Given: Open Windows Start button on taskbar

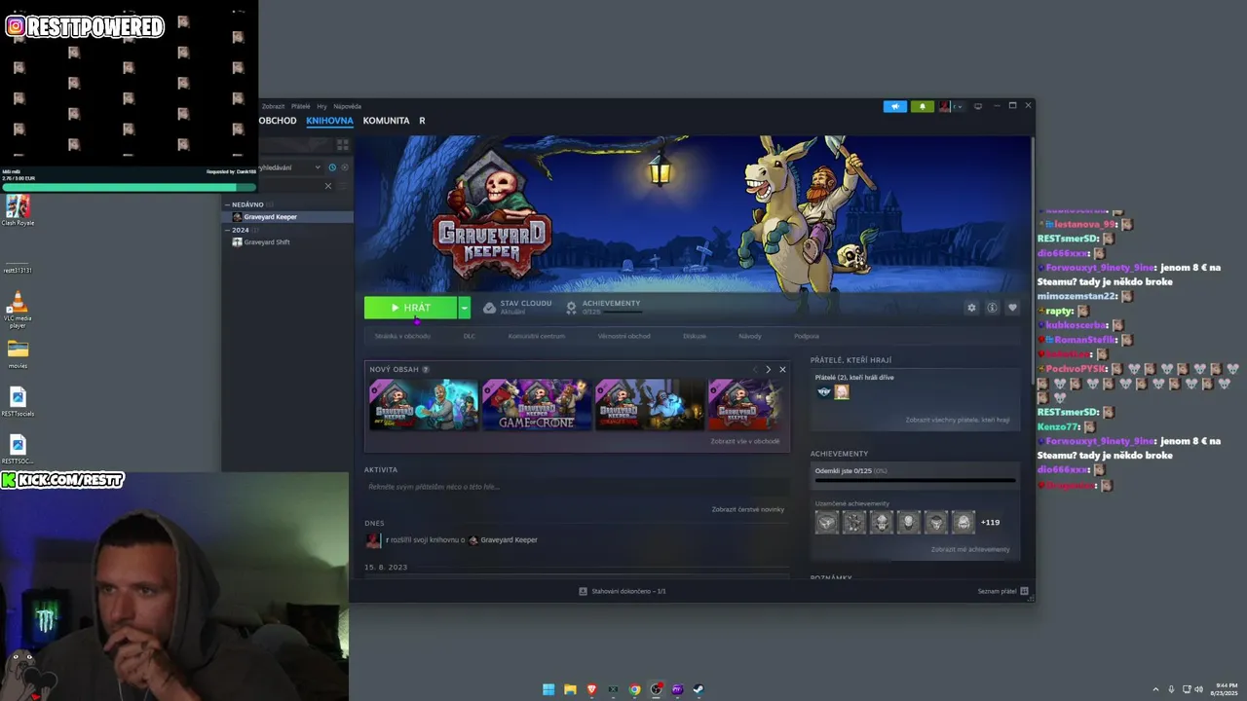Looking at the screenshot, I should [548, 689].
